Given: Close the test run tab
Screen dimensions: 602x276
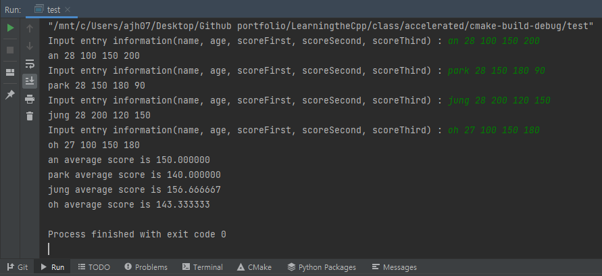Looking at the screenshot, I should (68, 9).
